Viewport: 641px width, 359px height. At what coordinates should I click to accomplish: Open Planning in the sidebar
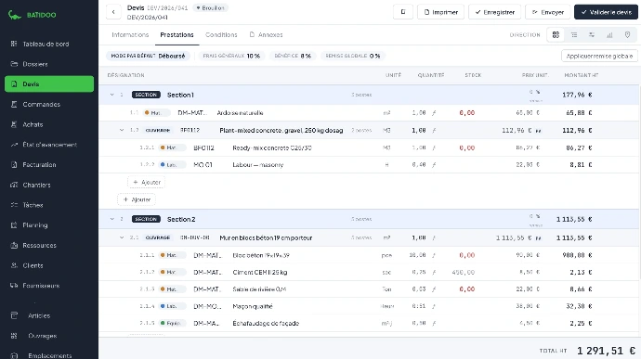(x=34, y=225)
